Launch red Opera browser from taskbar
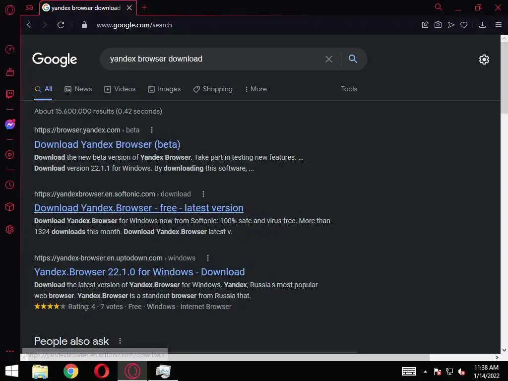Screen dimensions: 508x381 [x=101, y=371]
